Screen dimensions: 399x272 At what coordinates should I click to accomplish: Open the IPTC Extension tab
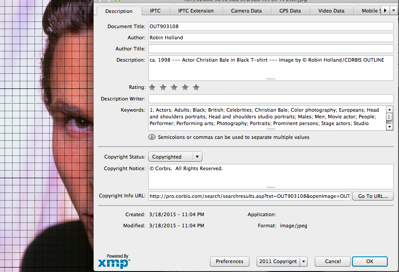pyautogui.click(x=196, y=11)
